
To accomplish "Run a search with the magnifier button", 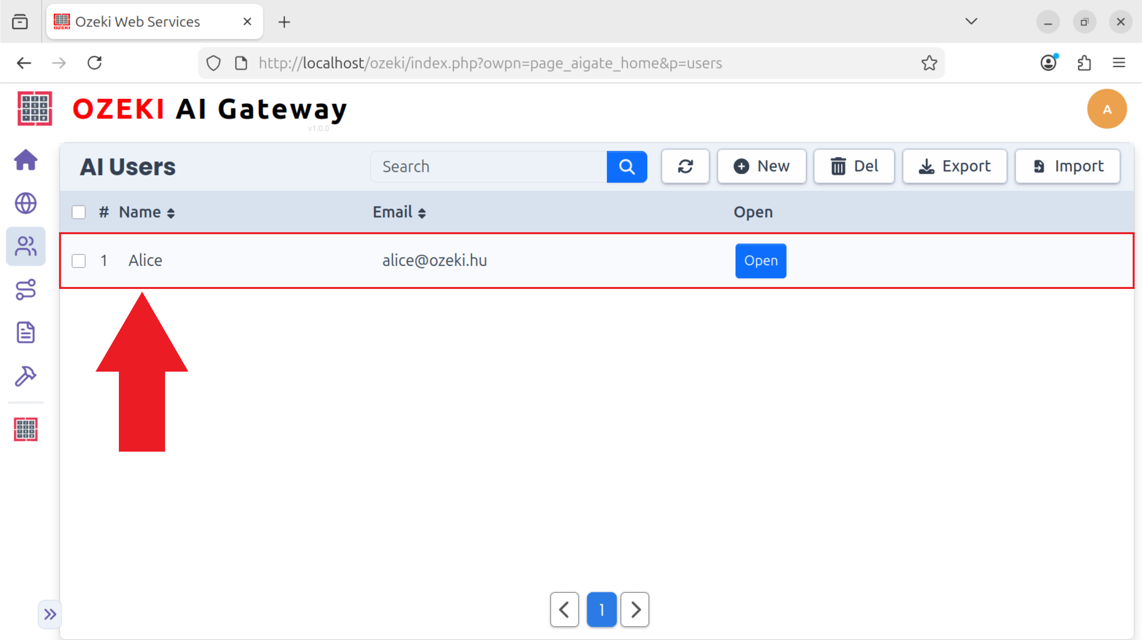I will 627,167.
